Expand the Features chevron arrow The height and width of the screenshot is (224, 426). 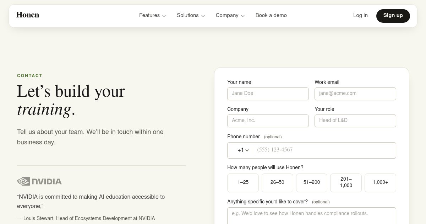coord(164,16)
